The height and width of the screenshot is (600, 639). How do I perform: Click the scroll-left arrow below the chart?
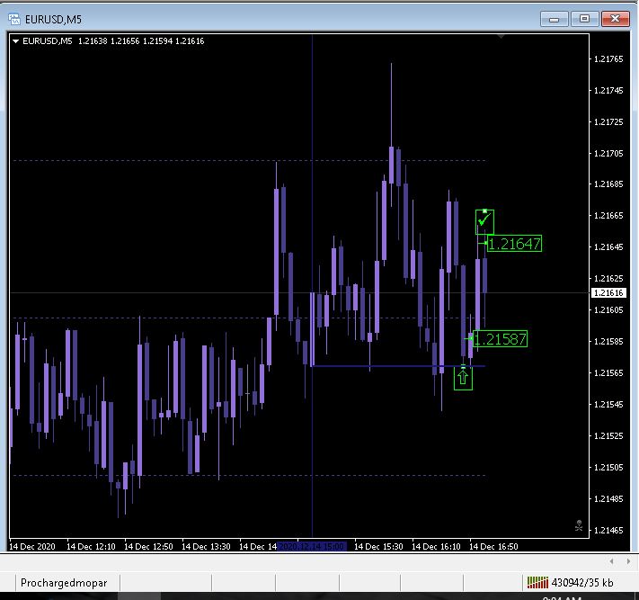612,561
